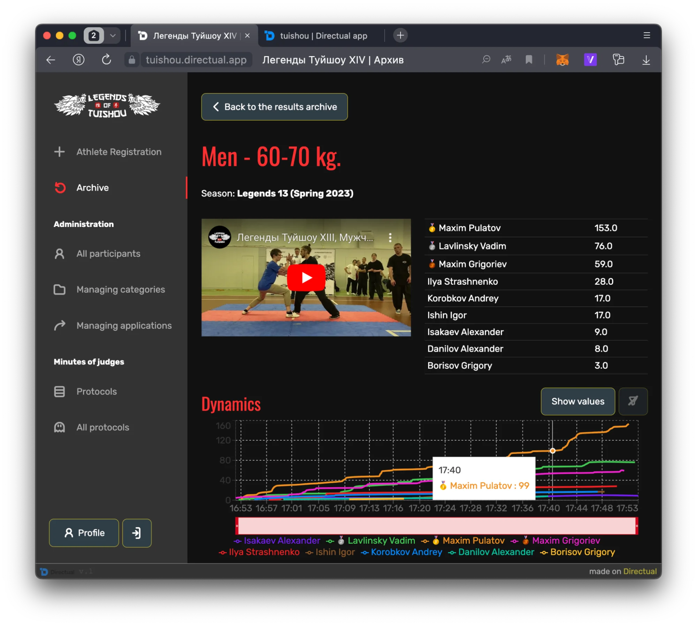Toggle Korobkov Andrey legend entry
Viewport: 697px width, 626px height.
(x=406, y=552)
